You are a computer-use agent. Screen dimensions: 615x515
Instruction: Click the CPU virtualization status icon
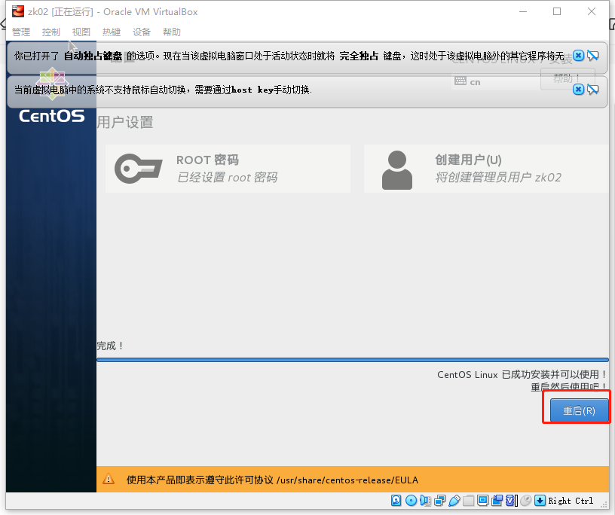pos(512,501)
